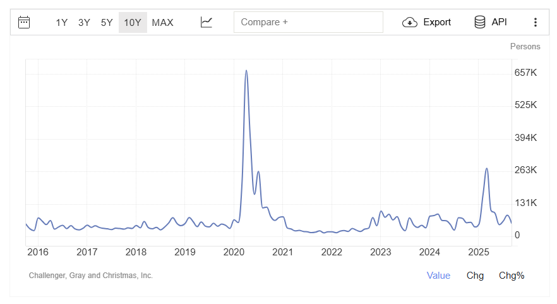
Task: Open the calendar date range picker
Action: (x=25, y=22)
